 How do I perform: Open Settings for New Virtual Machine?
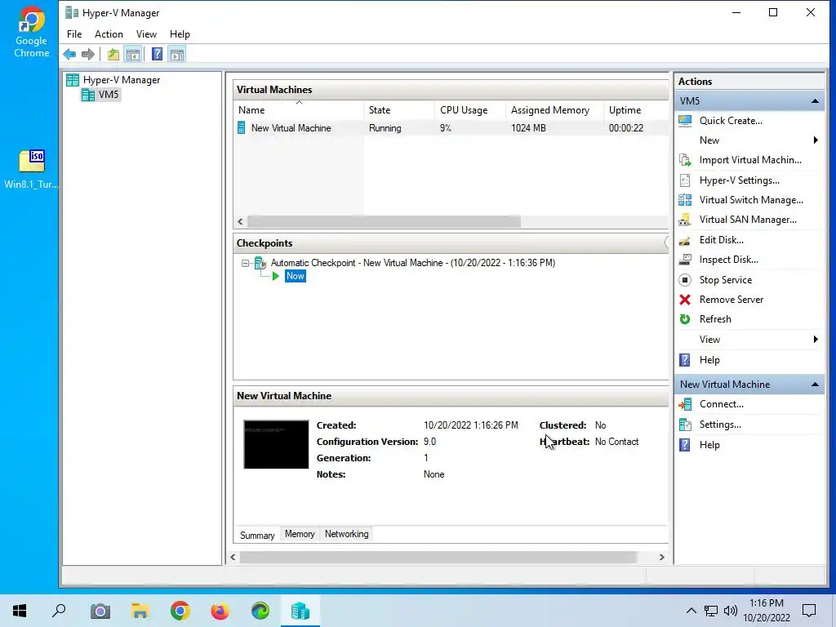(720, 425)
